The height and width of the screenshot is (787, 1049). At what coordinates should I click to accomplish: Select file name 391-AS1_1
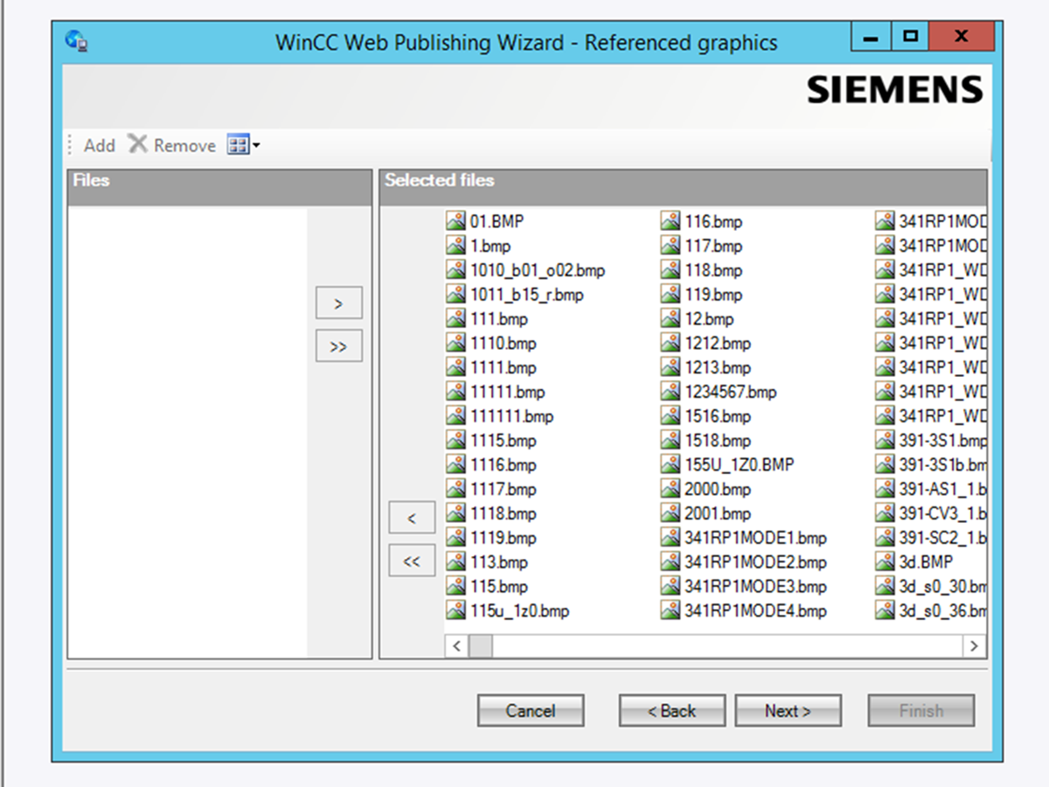(x=943, y=489)
